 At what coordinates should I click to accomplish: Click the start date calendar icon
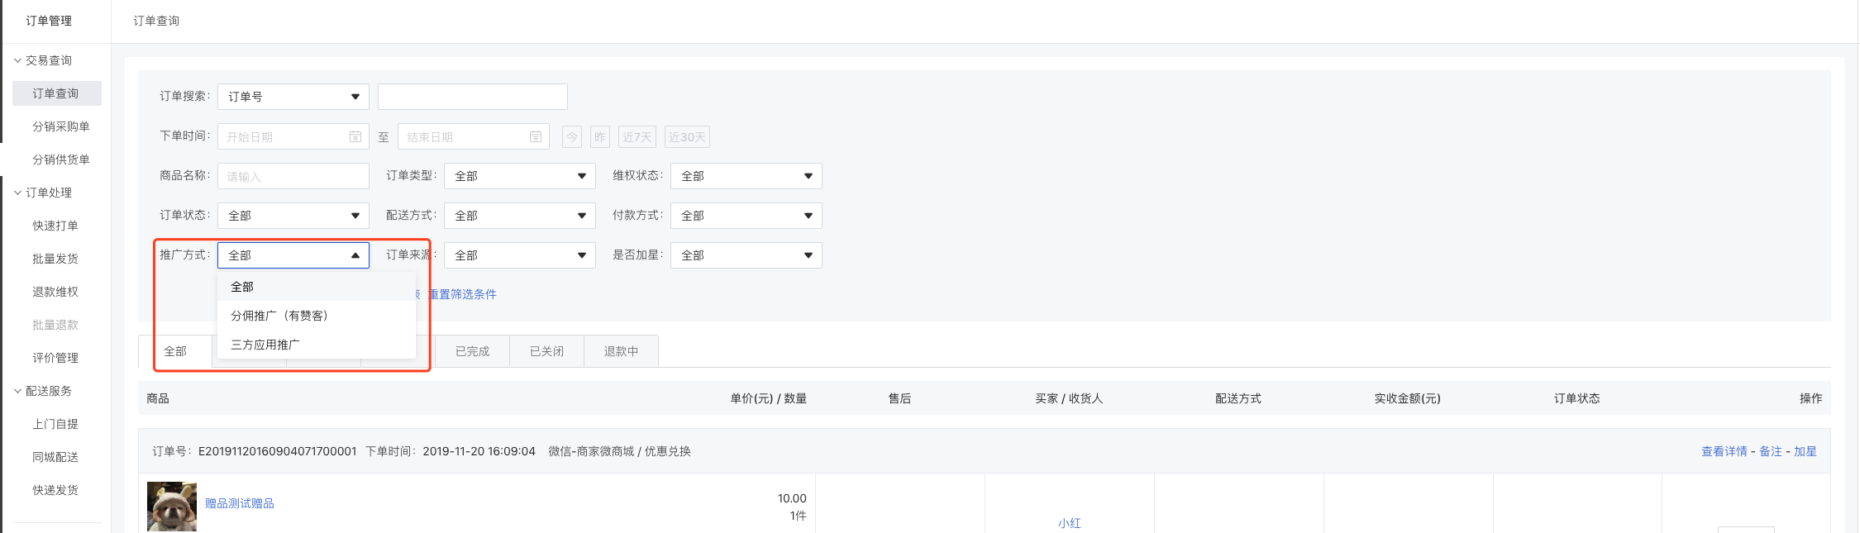pyautogui.click(x=355, y=137)
